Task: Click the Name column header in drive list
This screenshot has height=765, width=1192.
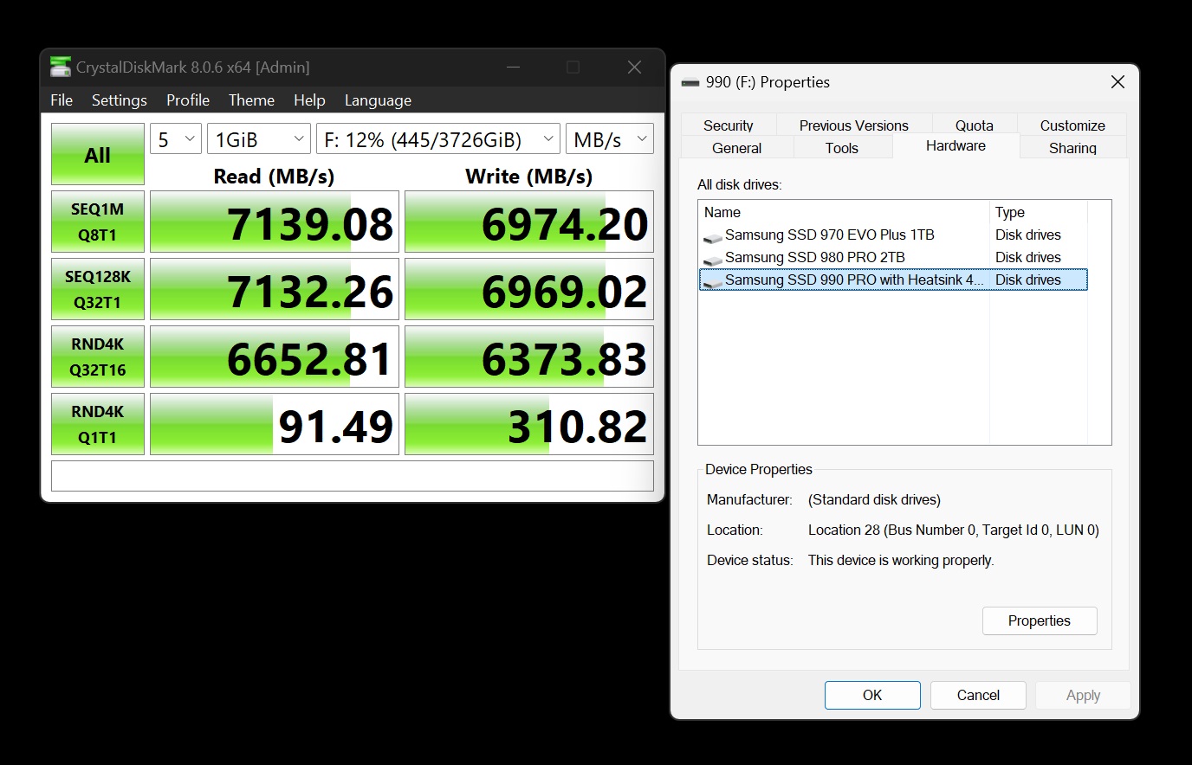Action: coord(842,212)
